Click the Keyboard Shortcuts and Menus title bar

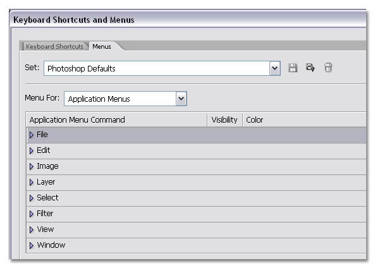(188, 19)
